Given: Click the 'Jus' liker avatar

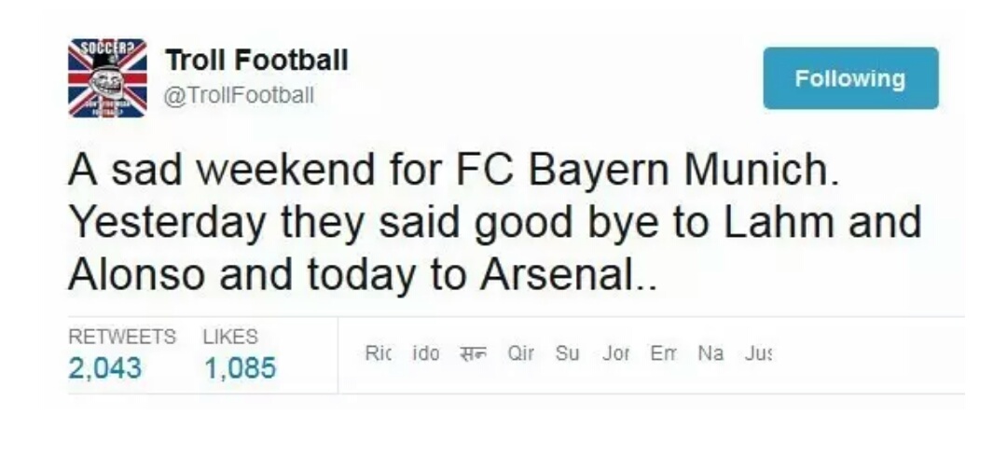Looking at the screenshot, I should point(759,354).
